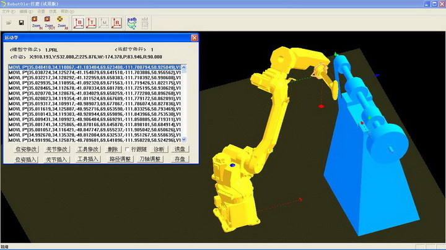Screen dimensions: 446x250
Task: Click the Zoom OUT toolbar icon
Action: 48,23
